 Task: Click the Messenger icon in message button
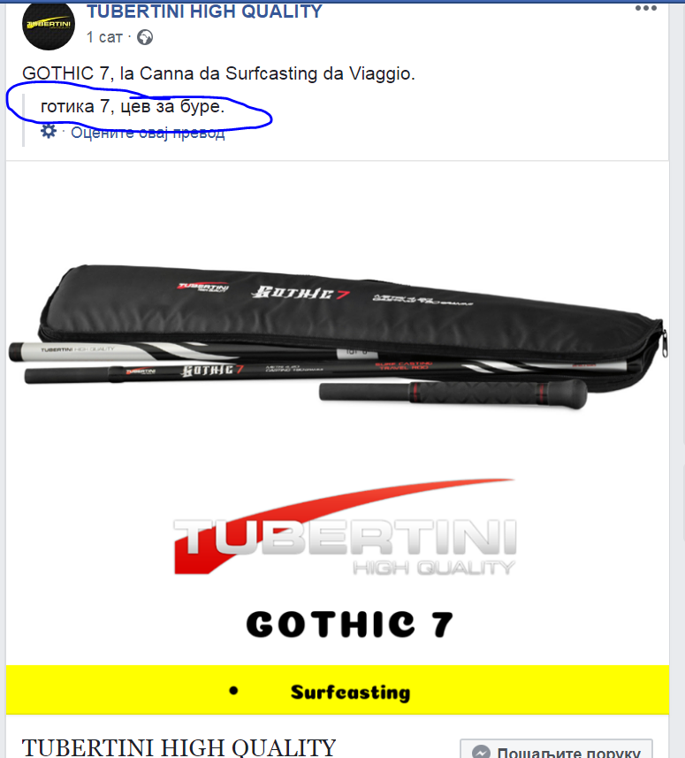pyautogui.click(x=481, y=752)
